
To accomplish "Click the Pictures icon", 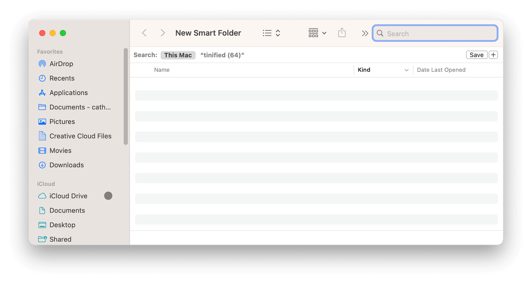I will pos(42,122).
